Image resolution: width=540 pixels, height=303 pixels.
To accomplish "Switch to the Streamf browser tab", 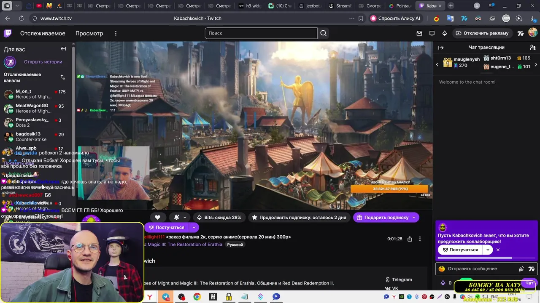I will tap(340, 6).
